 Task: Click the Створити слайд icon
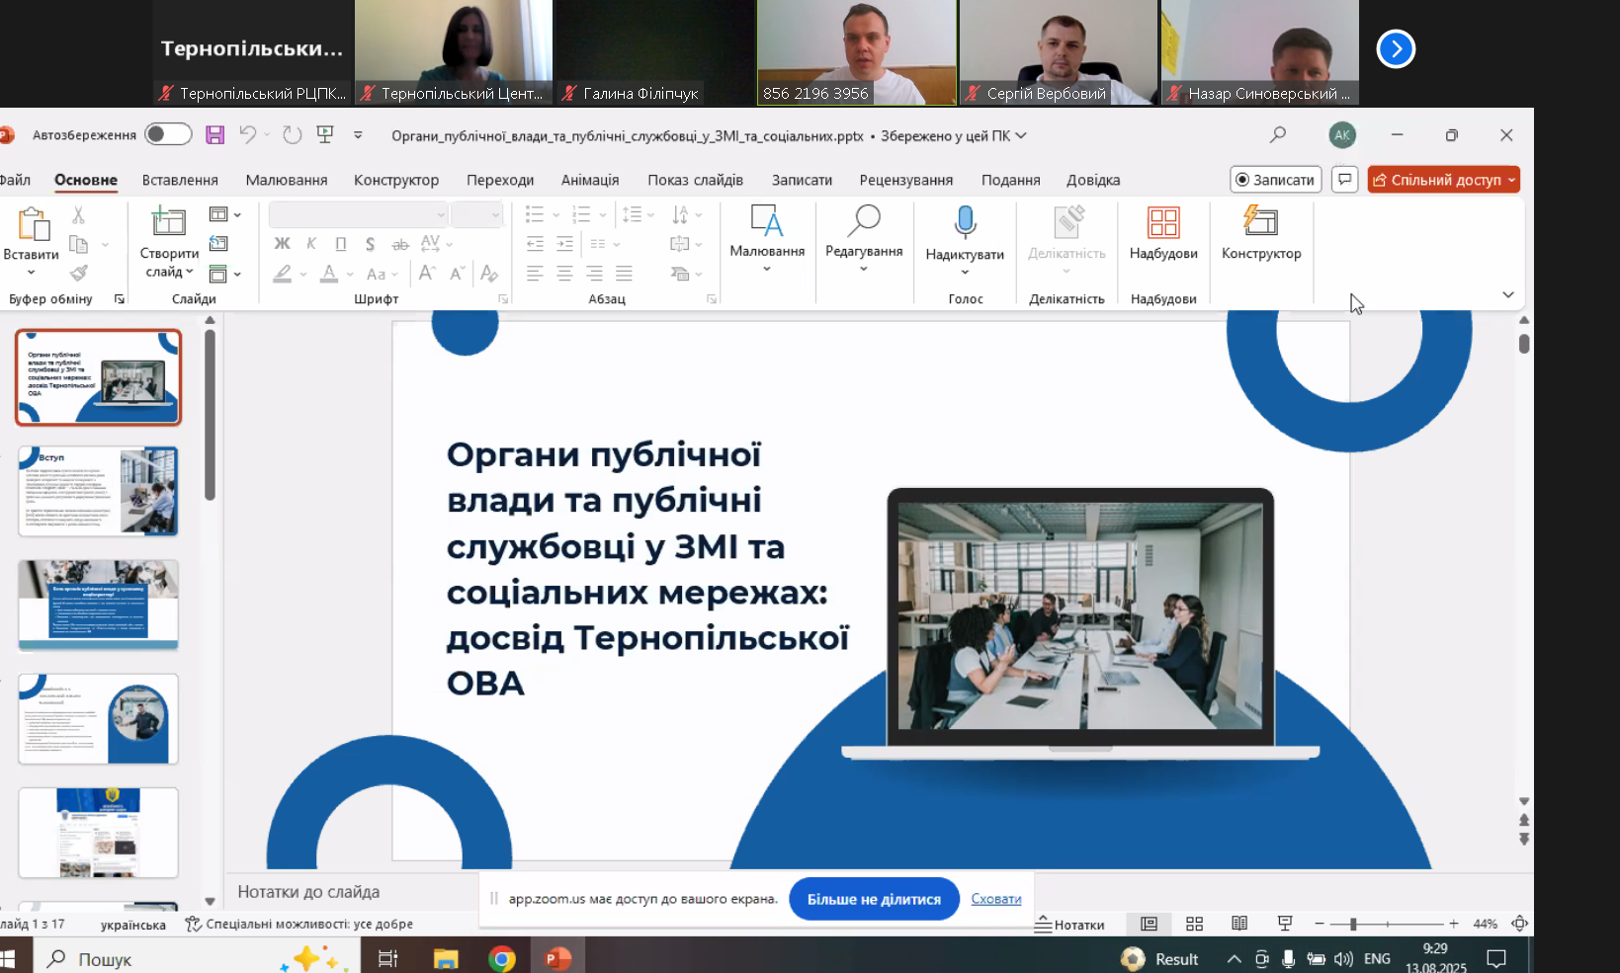coord(169,221)
